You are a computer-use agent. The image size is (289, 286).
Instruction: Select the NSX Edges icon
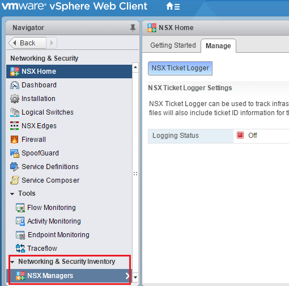[15, 126]
